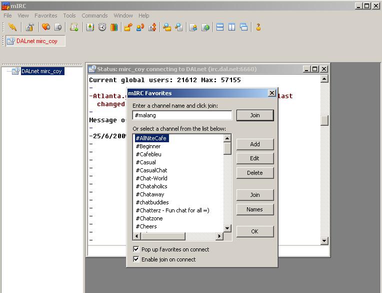Image resolution: width=382 pixels, height=293 pixels.
Task: Click the Delete button
Action: (x=255, y=173)
